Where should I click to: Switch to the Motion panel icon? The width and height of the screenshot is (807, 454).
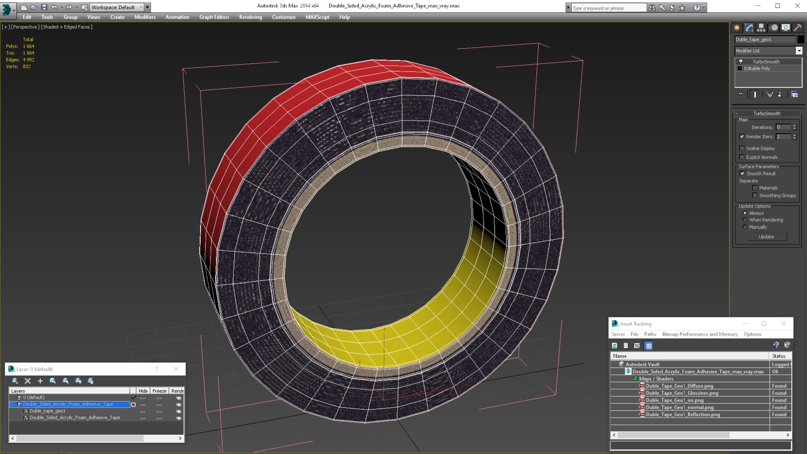(774, 28)
